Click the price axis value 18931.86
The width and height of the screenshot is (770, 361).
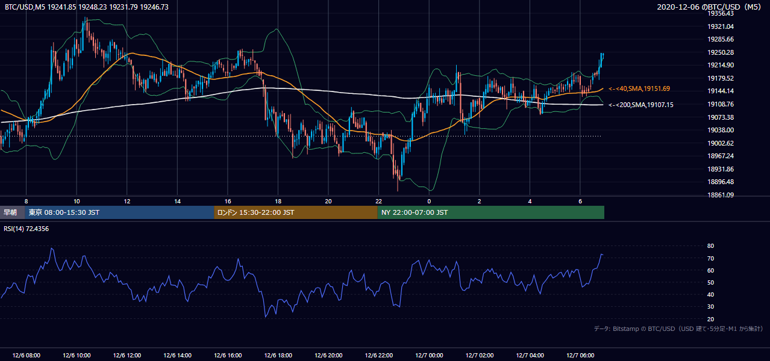click(721, 169)
